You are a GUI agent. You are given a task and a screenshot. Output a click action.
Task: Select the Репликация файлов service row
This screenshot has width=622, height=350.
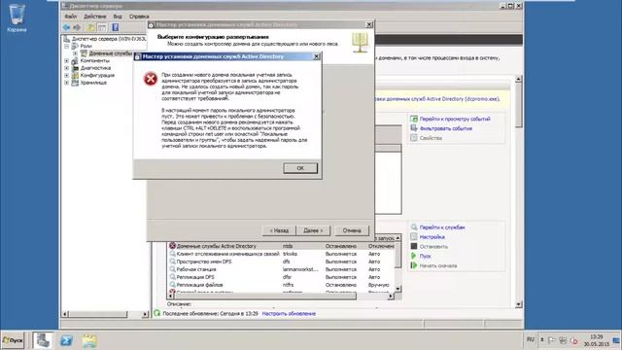(281, 285)
